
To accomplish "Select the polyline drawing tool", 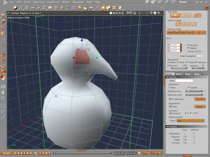I will click(x=21, y=8).
